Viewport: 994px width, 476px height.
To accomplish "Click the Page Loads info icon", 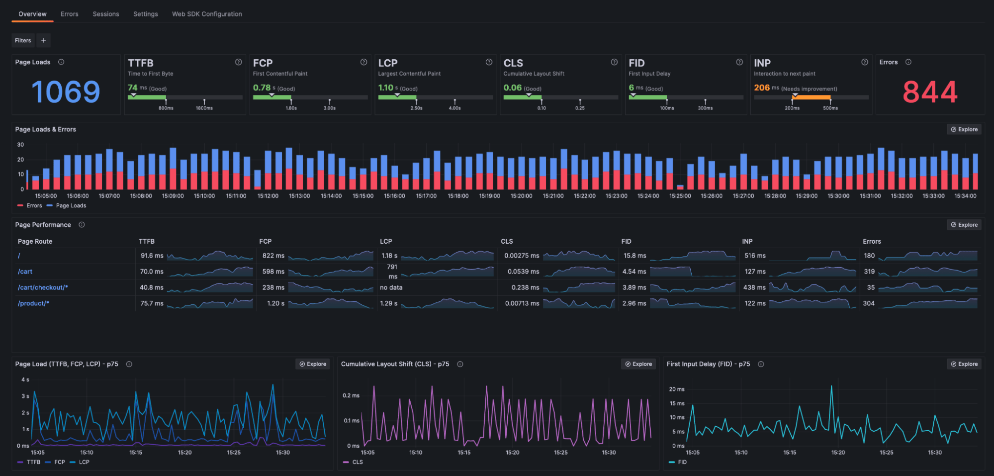I will [x=61, y=62].
